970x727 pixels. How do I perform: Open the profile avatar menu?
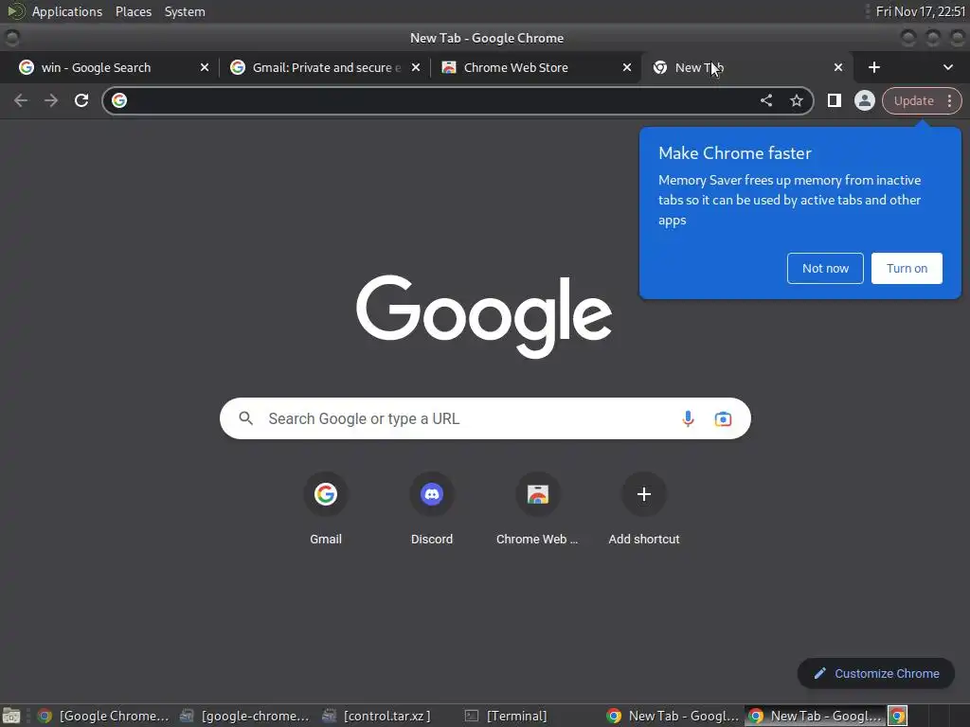click(864, 100)
